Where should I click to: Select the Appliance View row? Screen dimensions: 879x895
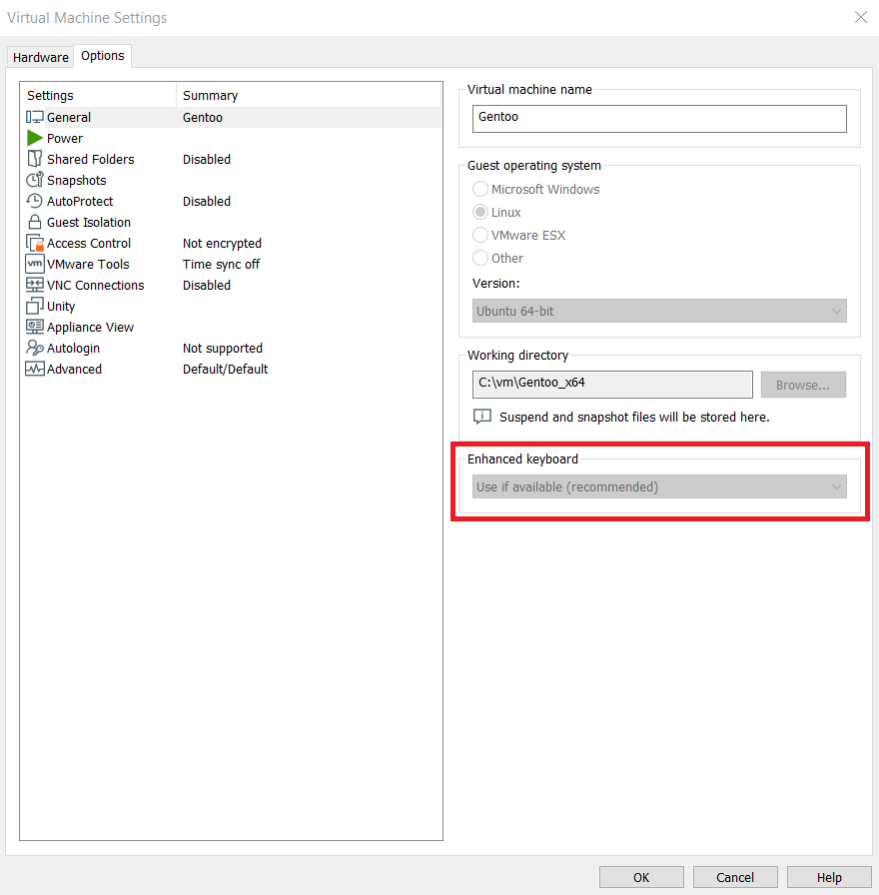point(231,327)
